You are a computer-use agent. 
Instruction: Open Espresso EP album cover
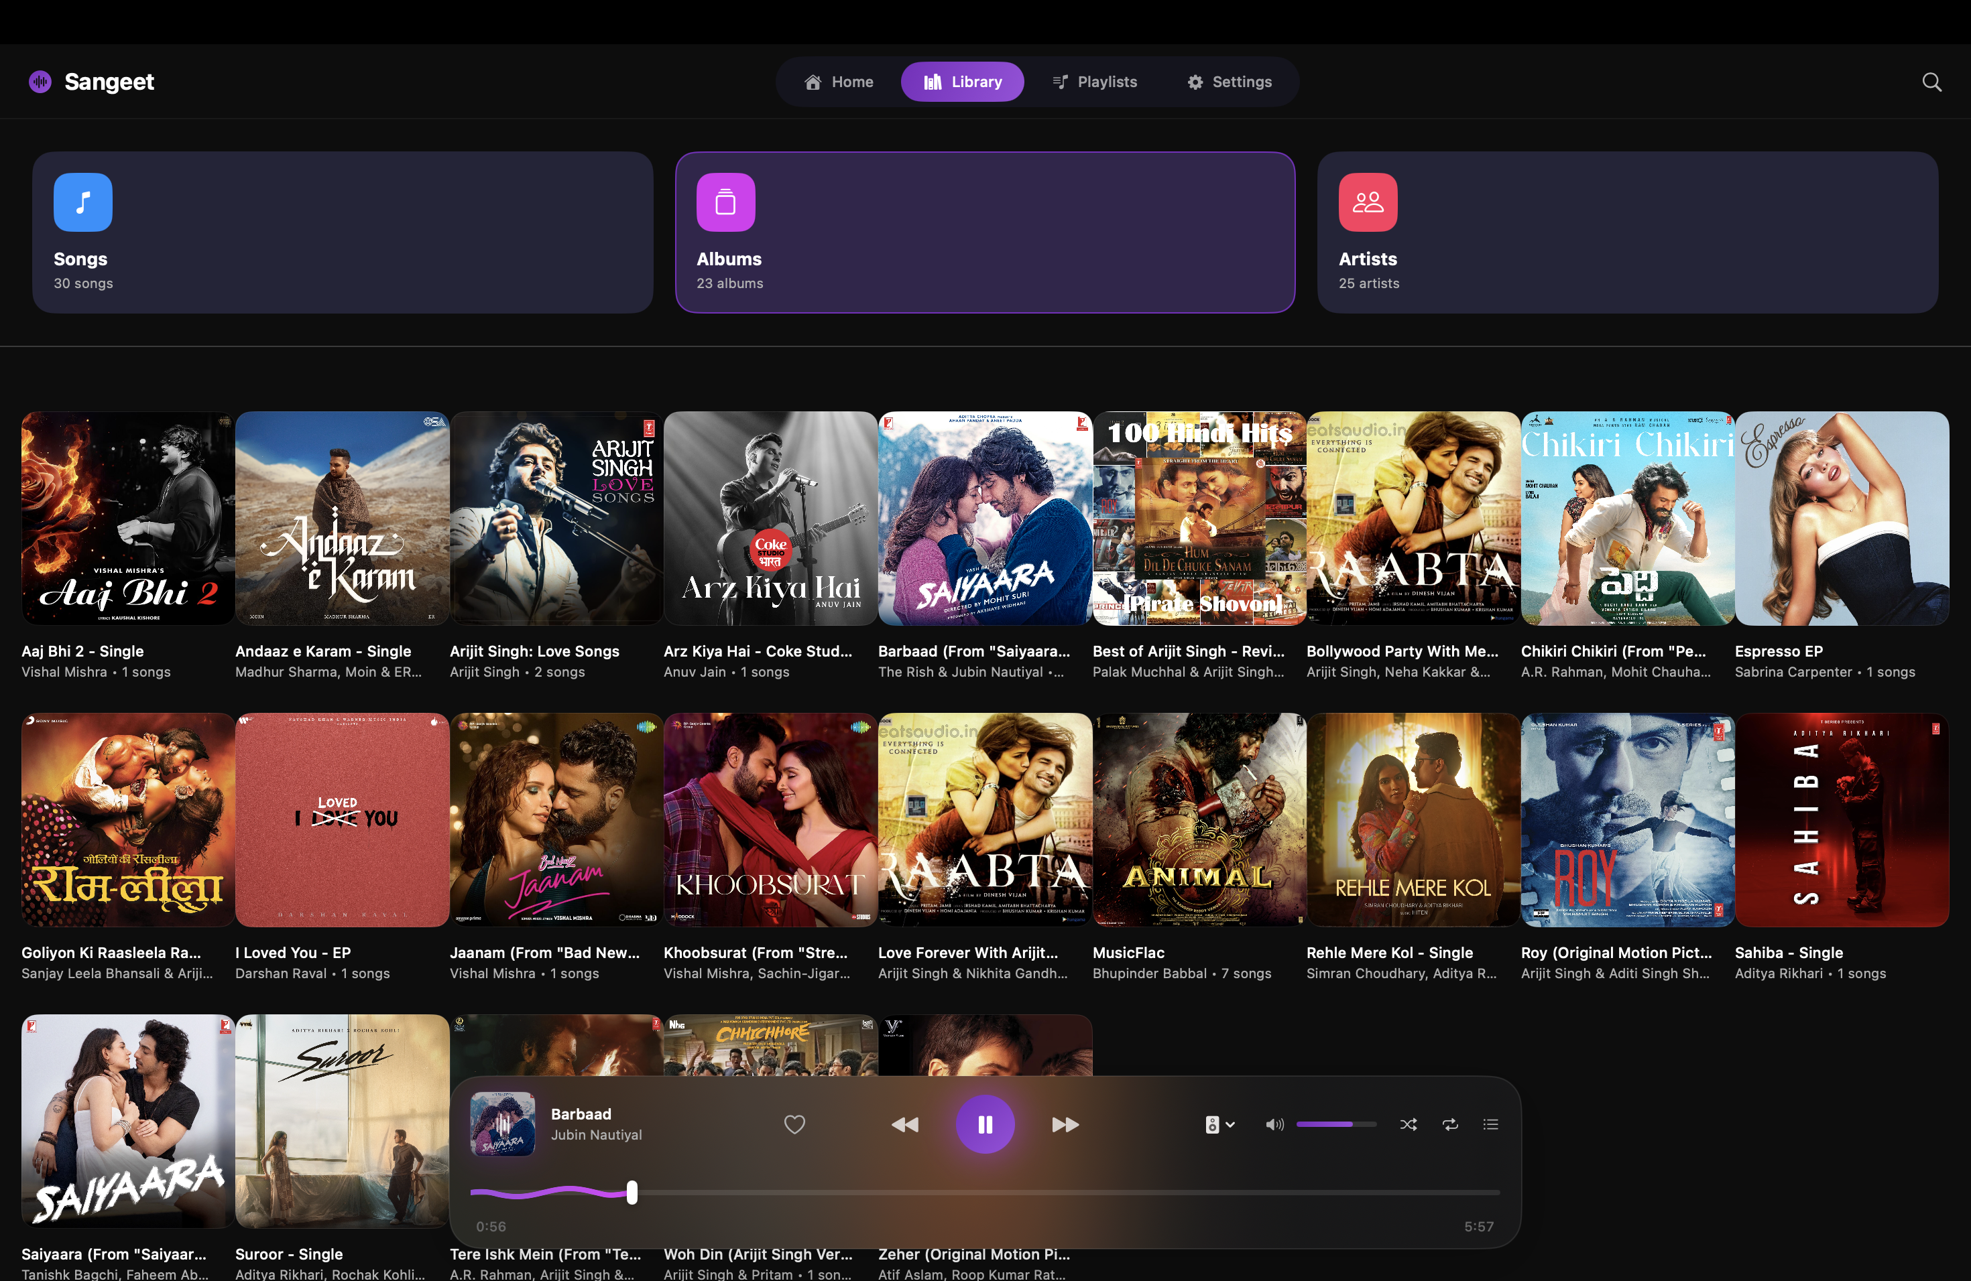[x=1842, y=518]
